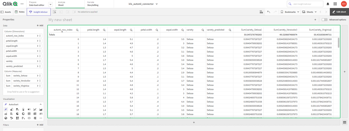The height and width of the screenshot is (131, 349).
Task: Add a chart column to the right
Action: 344,72
